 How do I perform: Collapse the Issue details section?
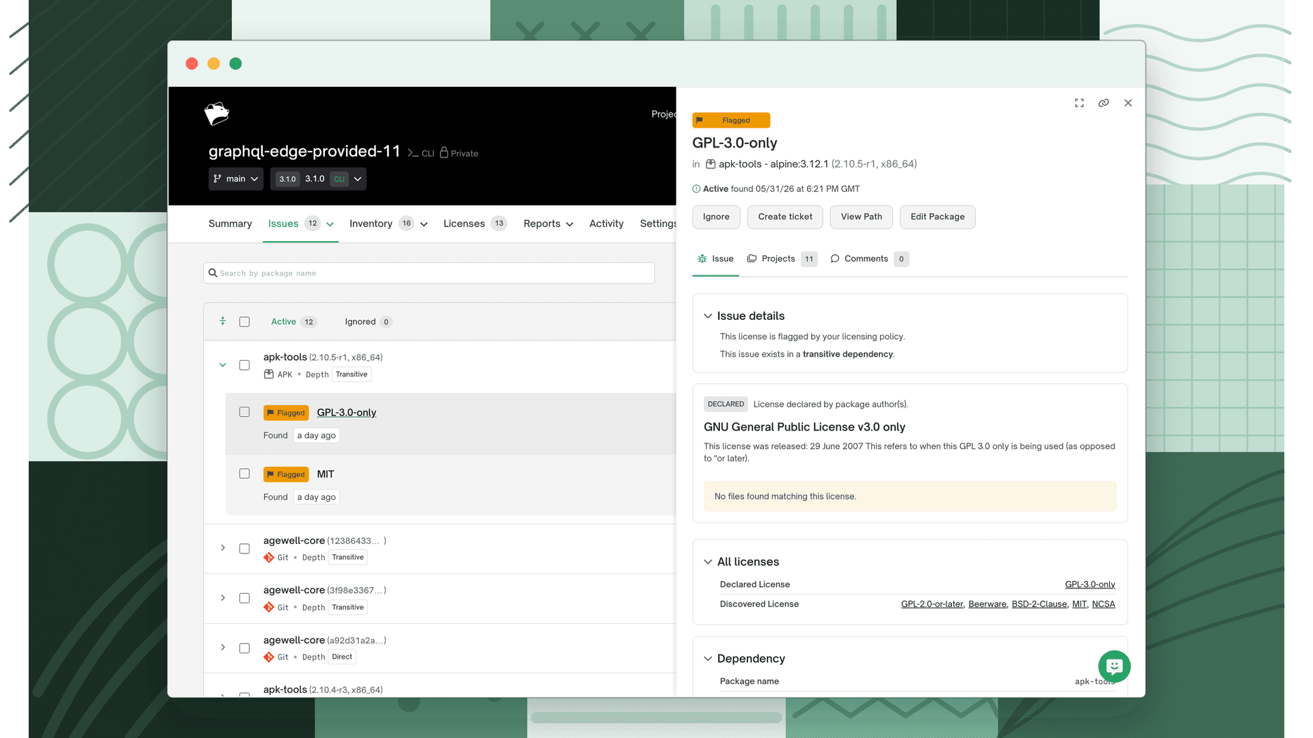point(708,316)
